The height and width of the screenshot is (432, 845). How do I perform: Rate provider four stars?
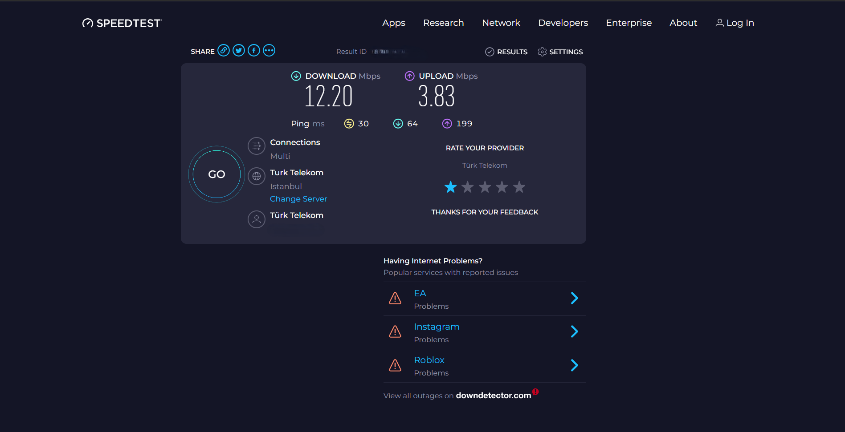pyautogui.click(x=502, y=187)
